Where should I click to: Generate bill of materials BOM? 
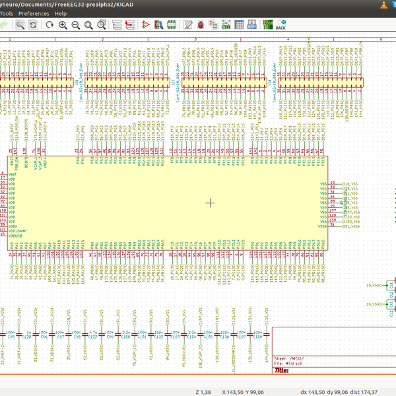(252, 26)
